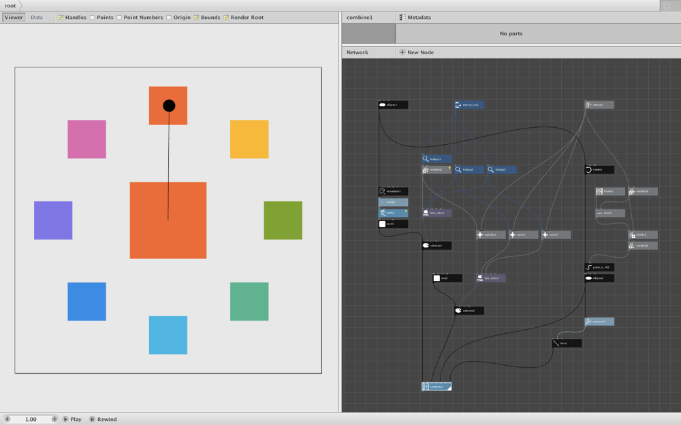Select the connect1 node

coord(599,322)
